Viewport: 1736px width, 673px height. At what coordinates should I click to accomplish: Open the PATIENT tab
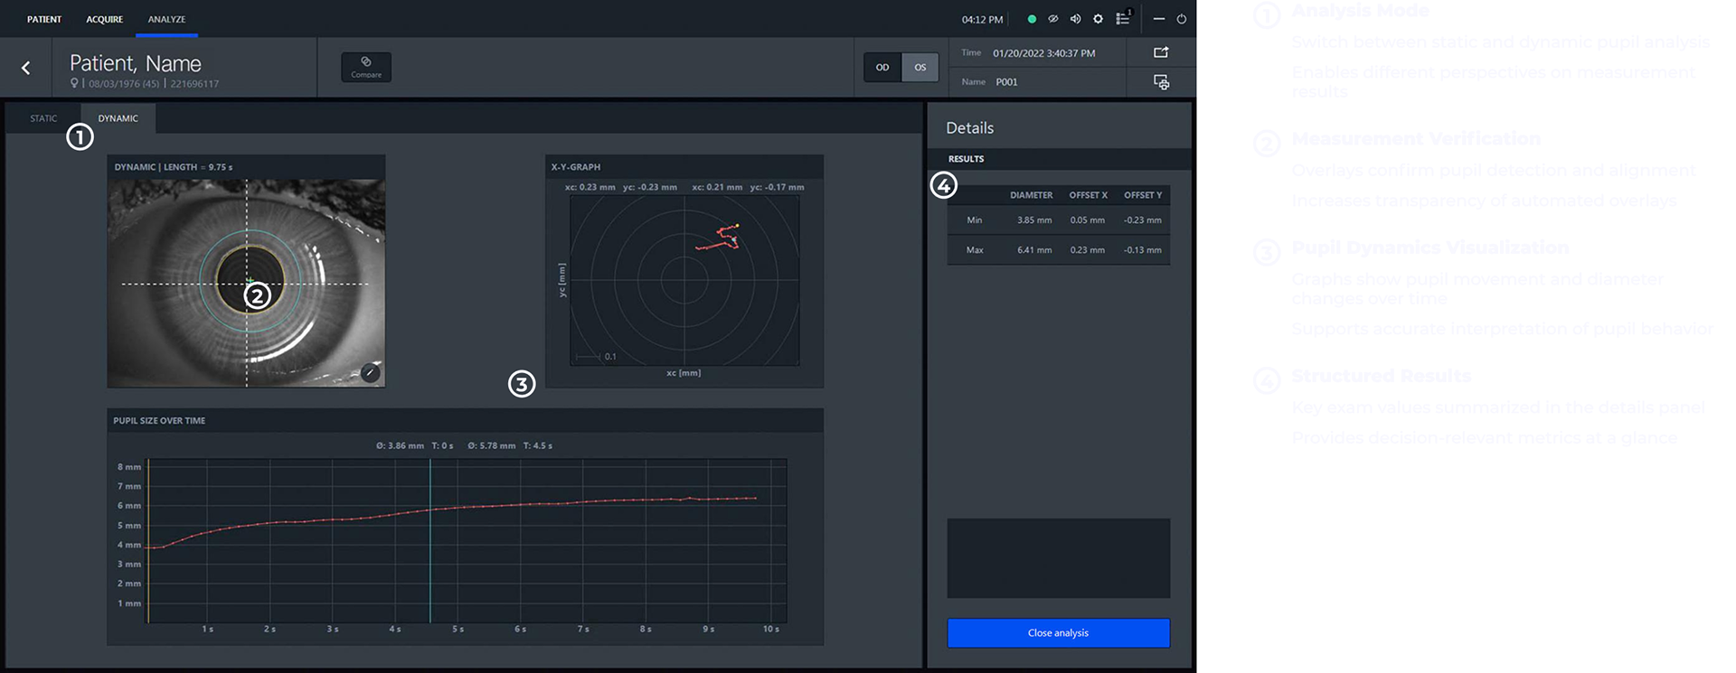(44, 19)
